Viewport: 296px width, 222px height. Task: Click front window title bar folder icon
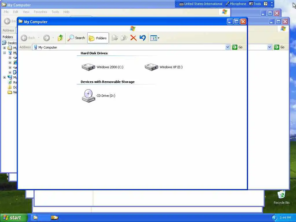click(21, 21)
